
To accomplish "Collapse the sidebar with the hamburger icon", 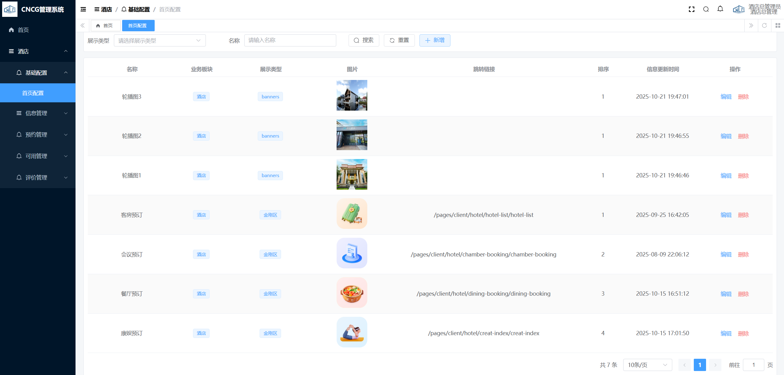I will pos(83,9).
